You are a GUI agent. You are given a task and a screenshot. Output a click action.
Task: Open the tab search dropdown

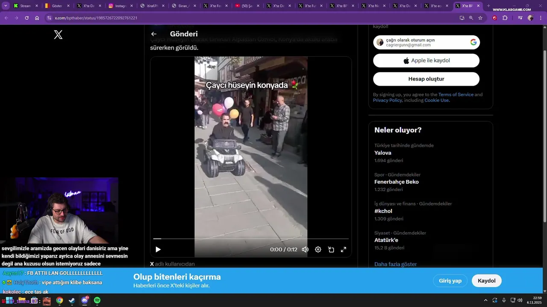coord(6,6)
